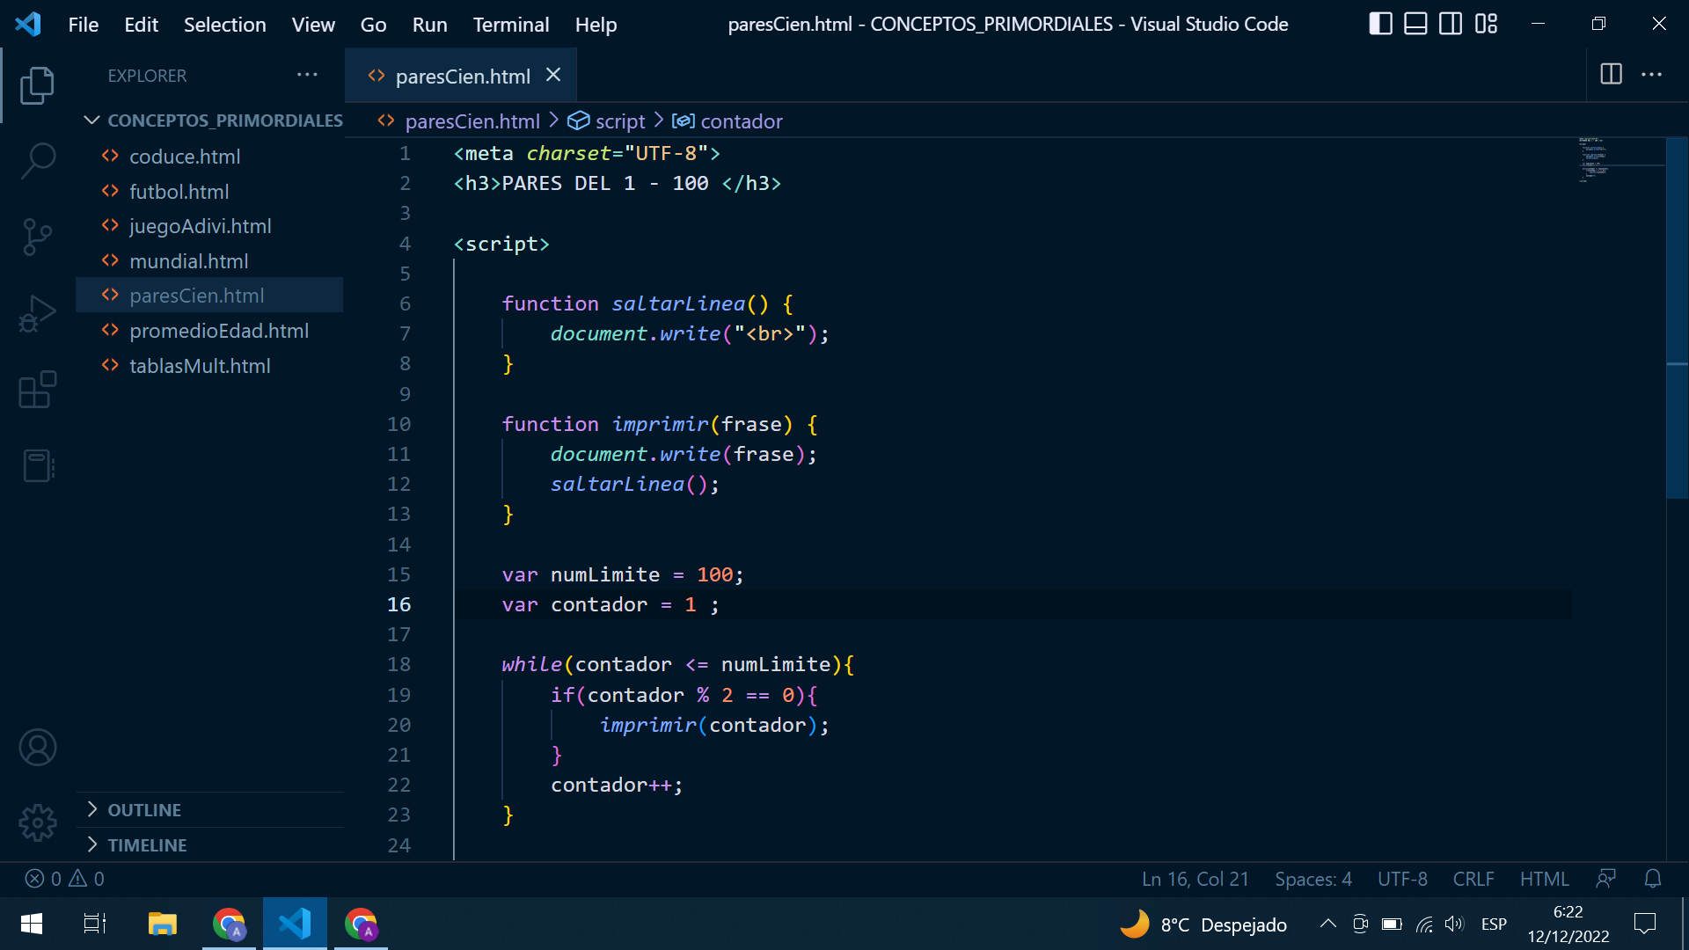Toggle primary side bar visibility
The image size is (1689, 950).
[1380, 24]
